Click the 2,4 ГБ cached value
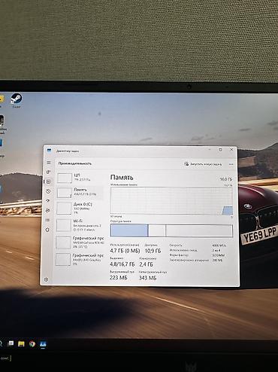Image resolution: width=278 pixels, height=372 pixels. tap(146, 264)
